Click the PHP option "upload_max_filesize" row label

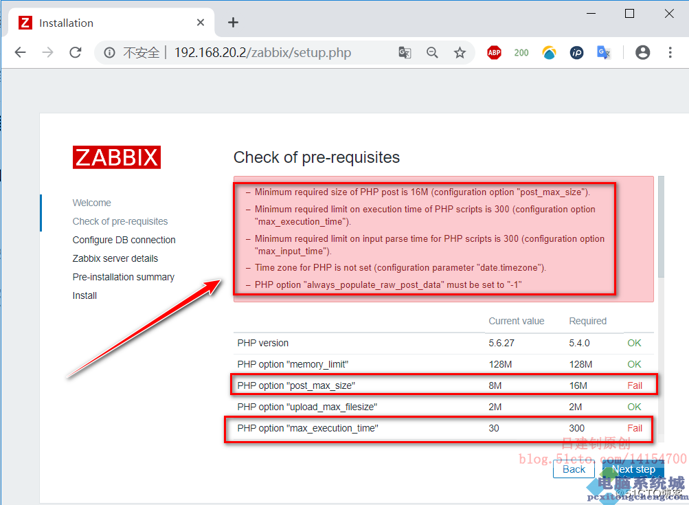[x=307, y=407]
